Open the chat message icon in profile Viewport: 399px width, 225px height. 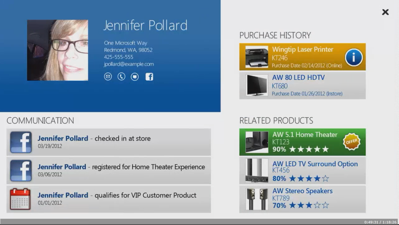135,77
